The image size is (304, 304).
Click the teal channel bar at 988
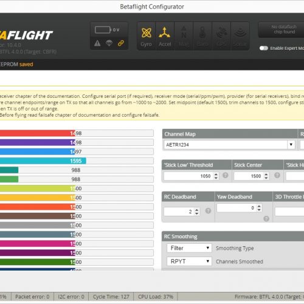coord(77,170)
